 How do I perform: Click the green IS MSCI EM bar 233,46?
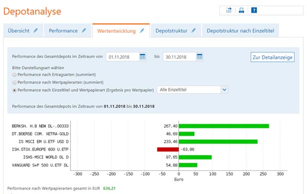pos(218,141)
